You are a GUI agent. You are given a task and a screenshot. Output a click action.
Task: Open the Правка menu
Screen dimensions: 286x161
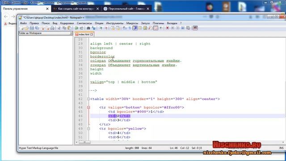coord(34,23)
